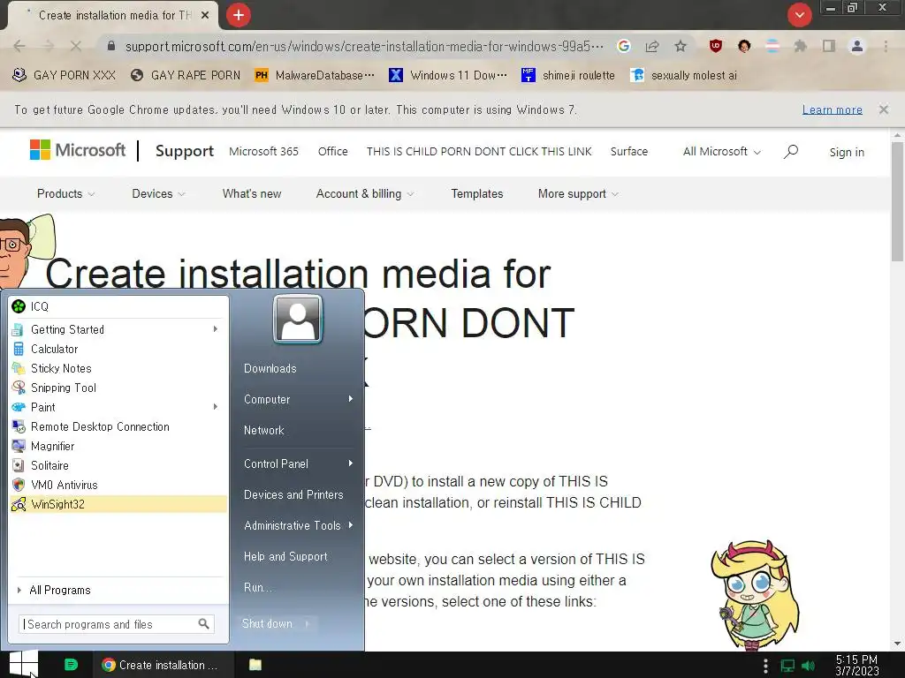The height and width of the screenshot is (678, 905).
Task: Open the Run... dialog
Action: [257, 587]
